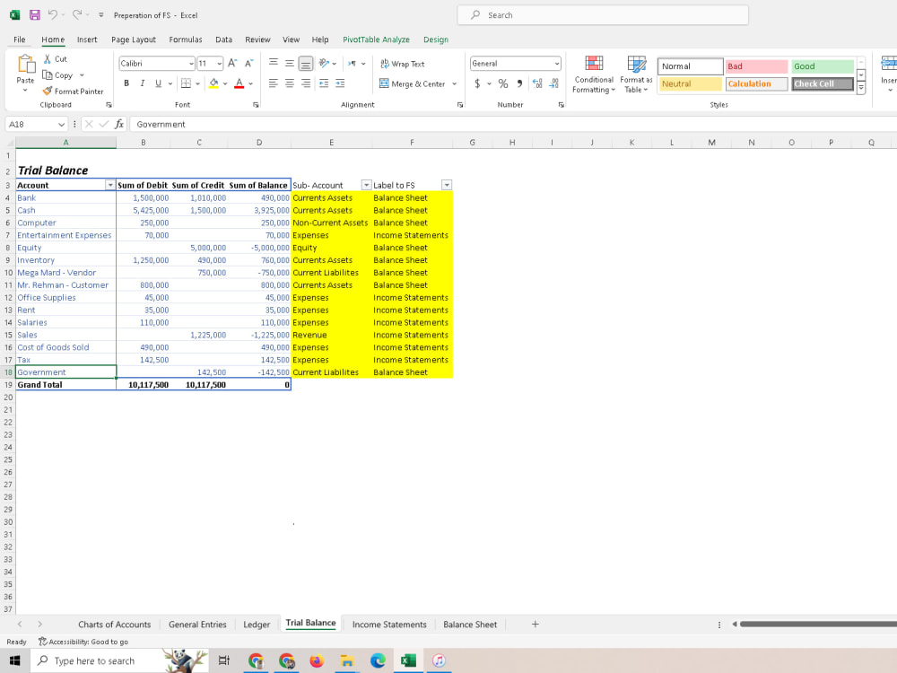Click the Insert Function fx icon
Viewport: 897px width, 673px height.
pyautogui.click(x=119, y=124)
